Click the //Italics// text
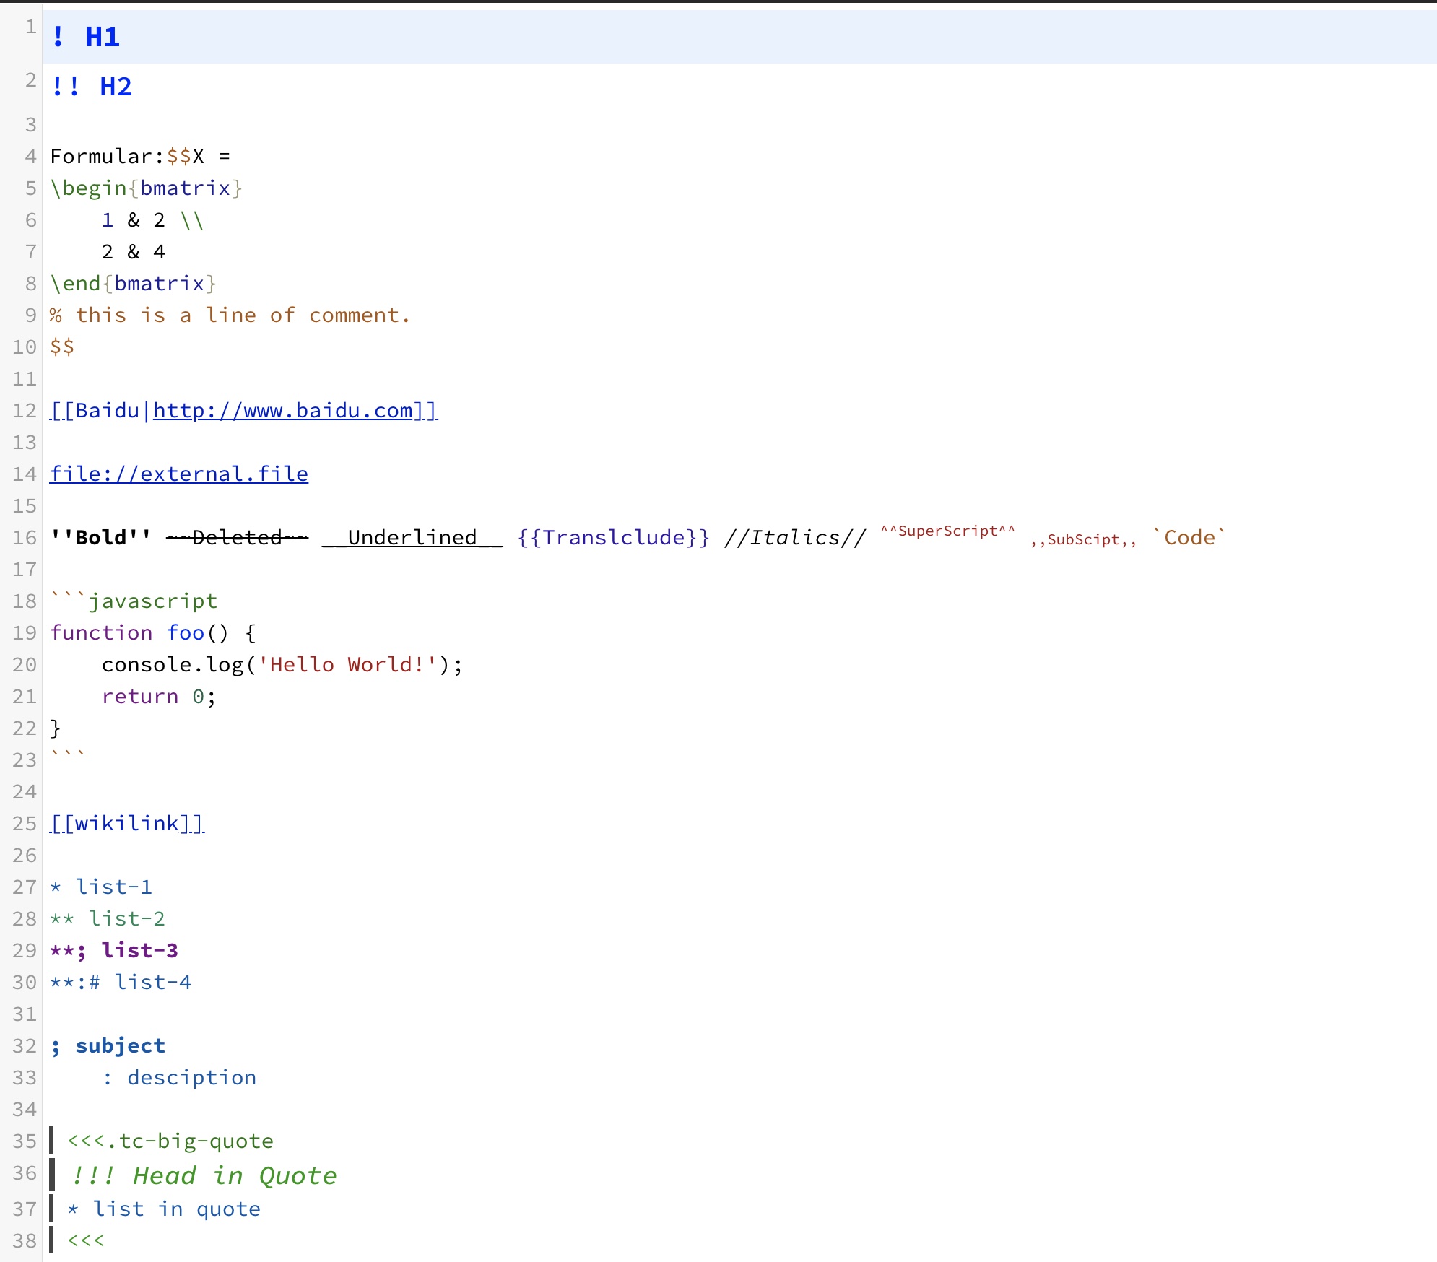 pos(794,538)
